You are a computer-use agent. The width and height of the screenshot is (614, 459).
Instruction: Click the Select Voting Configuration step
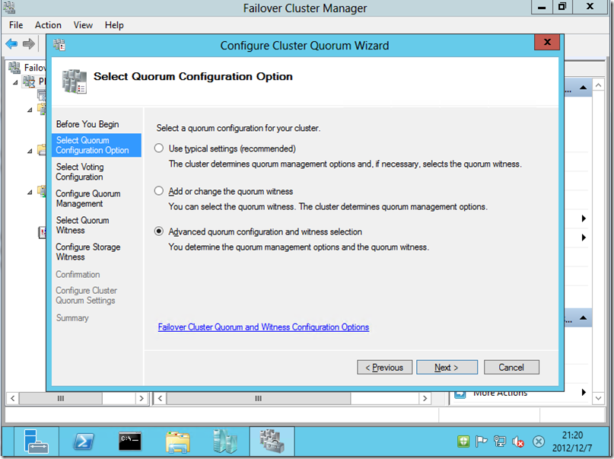[x=80, y=172]
